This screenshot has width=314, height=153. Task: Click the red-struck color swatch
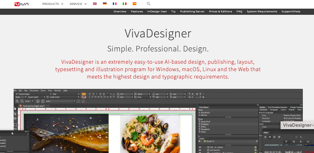point(84,97)
